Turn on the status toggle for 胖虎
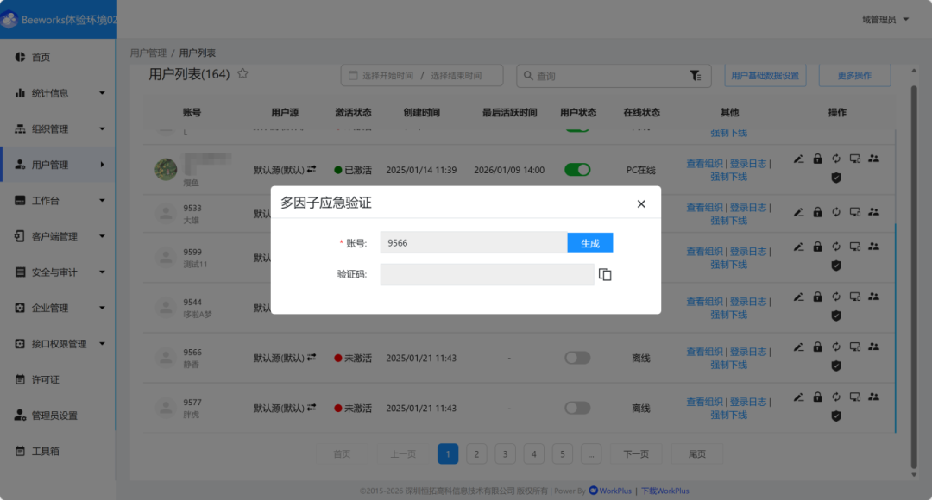Screen dimensions: 932x500 pos(577,407)
